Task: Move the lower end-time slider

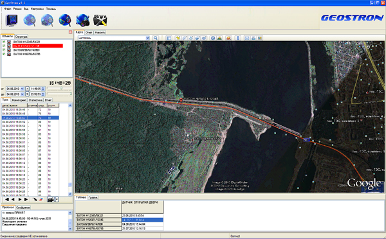Action: (71, 94)
